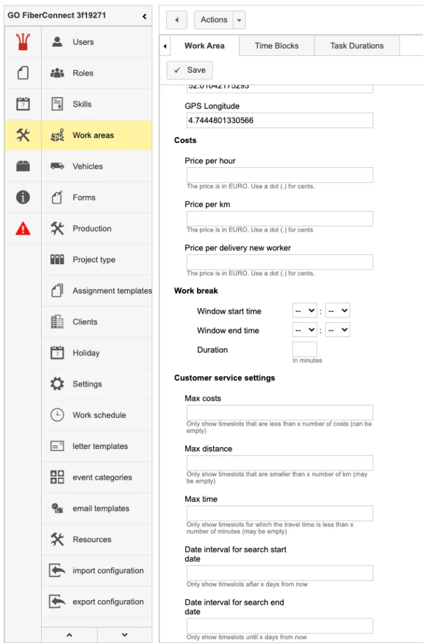This screenshot has width=423, height=643.
Task: Click the event categories grid icon
Action: pos(57,477)
